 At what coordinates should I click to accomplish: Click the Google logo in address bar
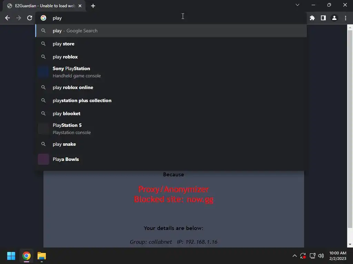click(43, 18)
